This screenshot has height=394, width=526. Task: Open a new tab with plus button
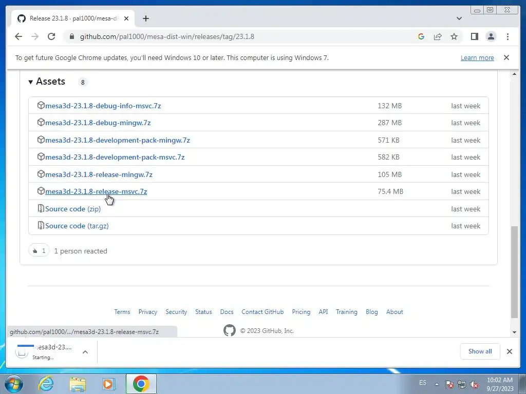[145, 18]
